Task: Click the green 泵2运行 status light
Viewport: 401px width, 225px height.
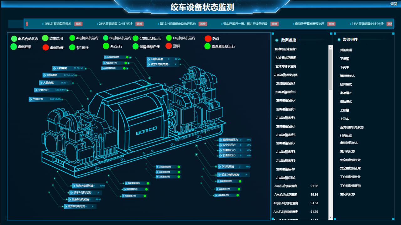Action: pyautogui.click(x=106, y=46)
